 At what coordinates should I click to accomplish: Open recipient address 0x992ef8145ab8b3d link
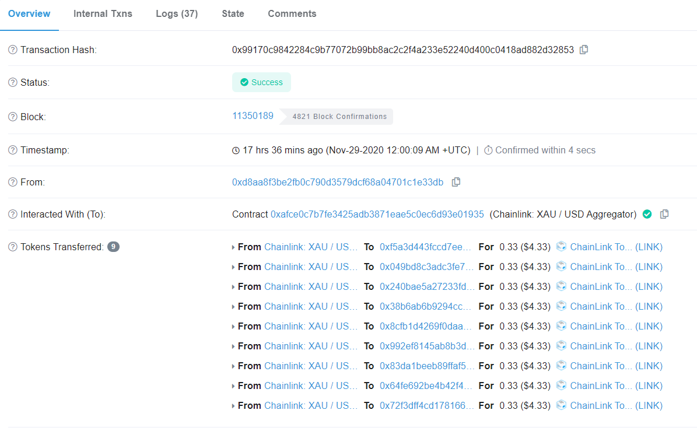427,346
